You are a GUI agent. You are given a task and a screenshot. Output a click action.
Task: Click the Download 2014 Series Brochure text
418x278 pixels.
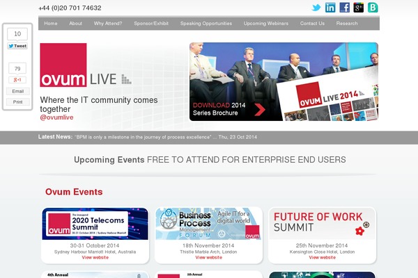pos(219,109)
